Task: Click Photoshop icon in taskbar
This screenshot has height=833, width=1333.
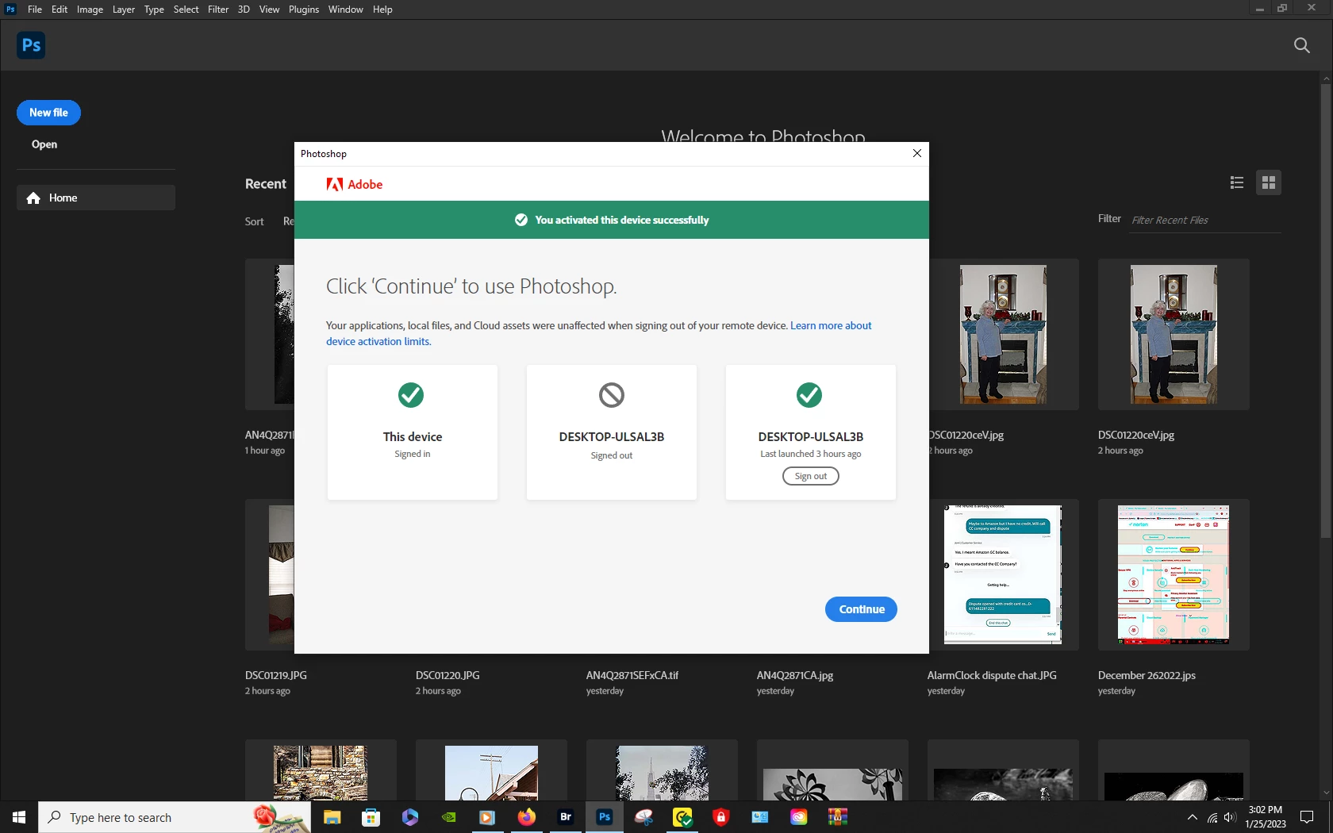Action: [604, 817]
